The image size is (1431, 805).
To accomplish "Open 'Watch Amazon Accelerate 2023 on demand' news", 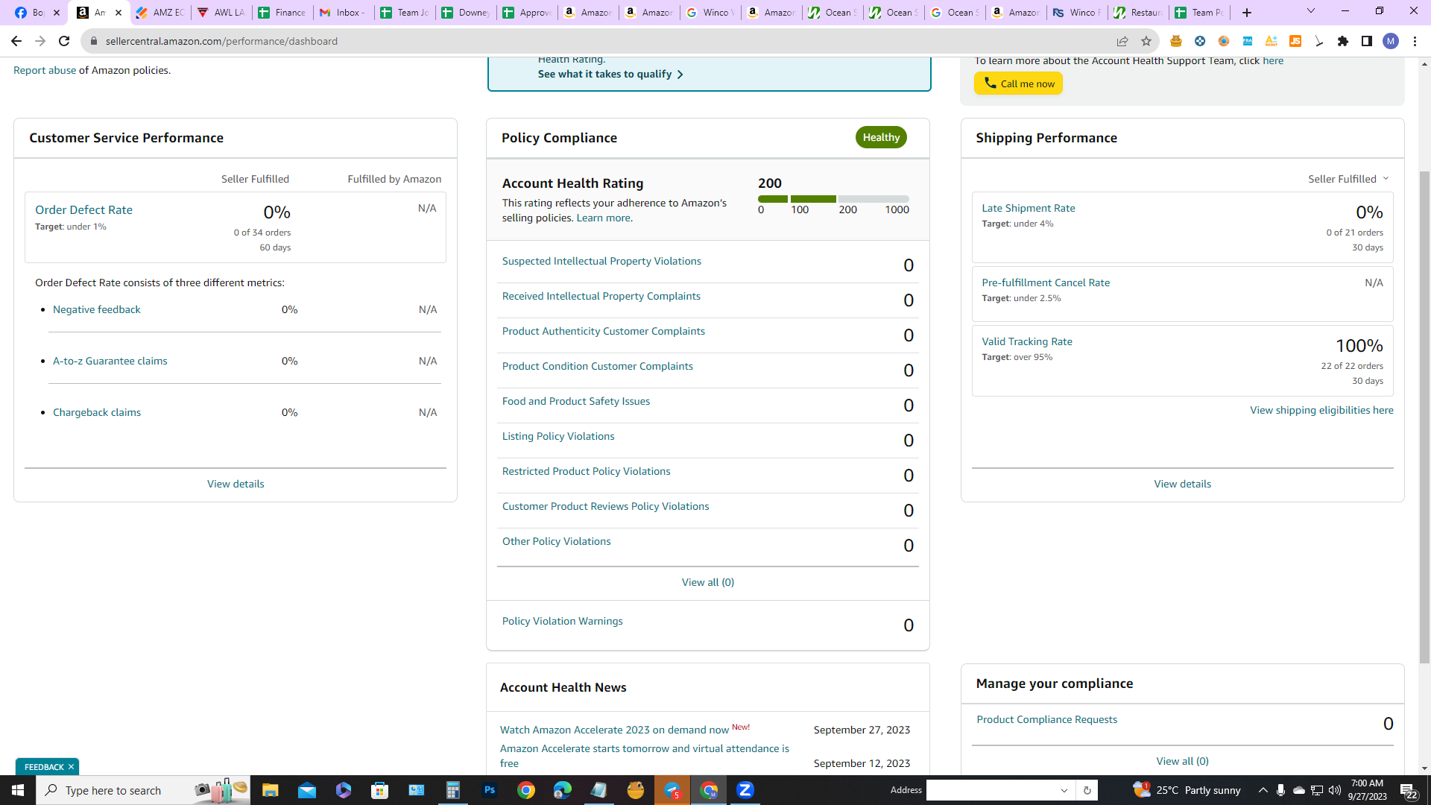I will point(615,730).
